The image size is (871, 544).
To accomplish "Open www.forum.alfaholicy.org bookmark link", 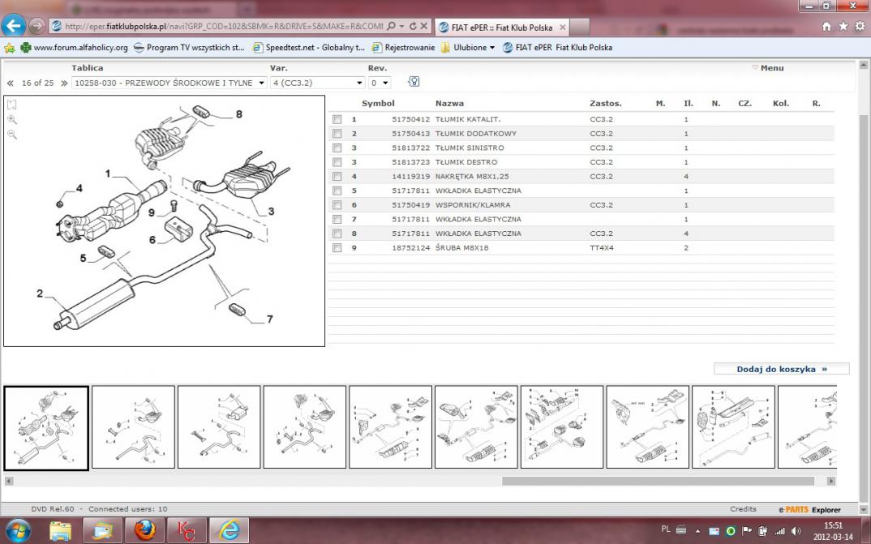I will point(74,48).
